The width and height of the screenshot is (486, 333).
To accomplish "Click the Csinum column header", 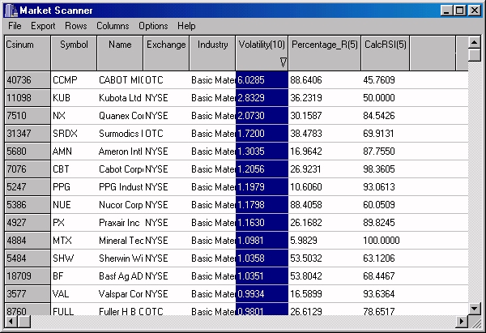I will point(28,53).
